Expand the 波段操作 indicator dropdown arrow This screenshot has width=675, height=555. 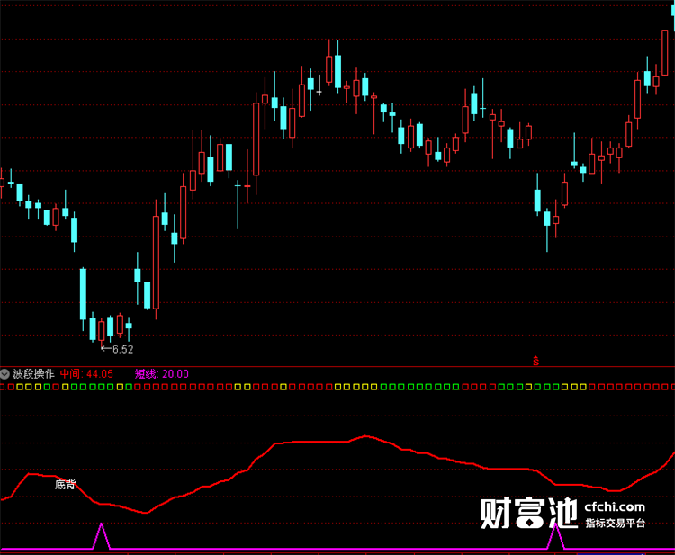coord(4,374)
